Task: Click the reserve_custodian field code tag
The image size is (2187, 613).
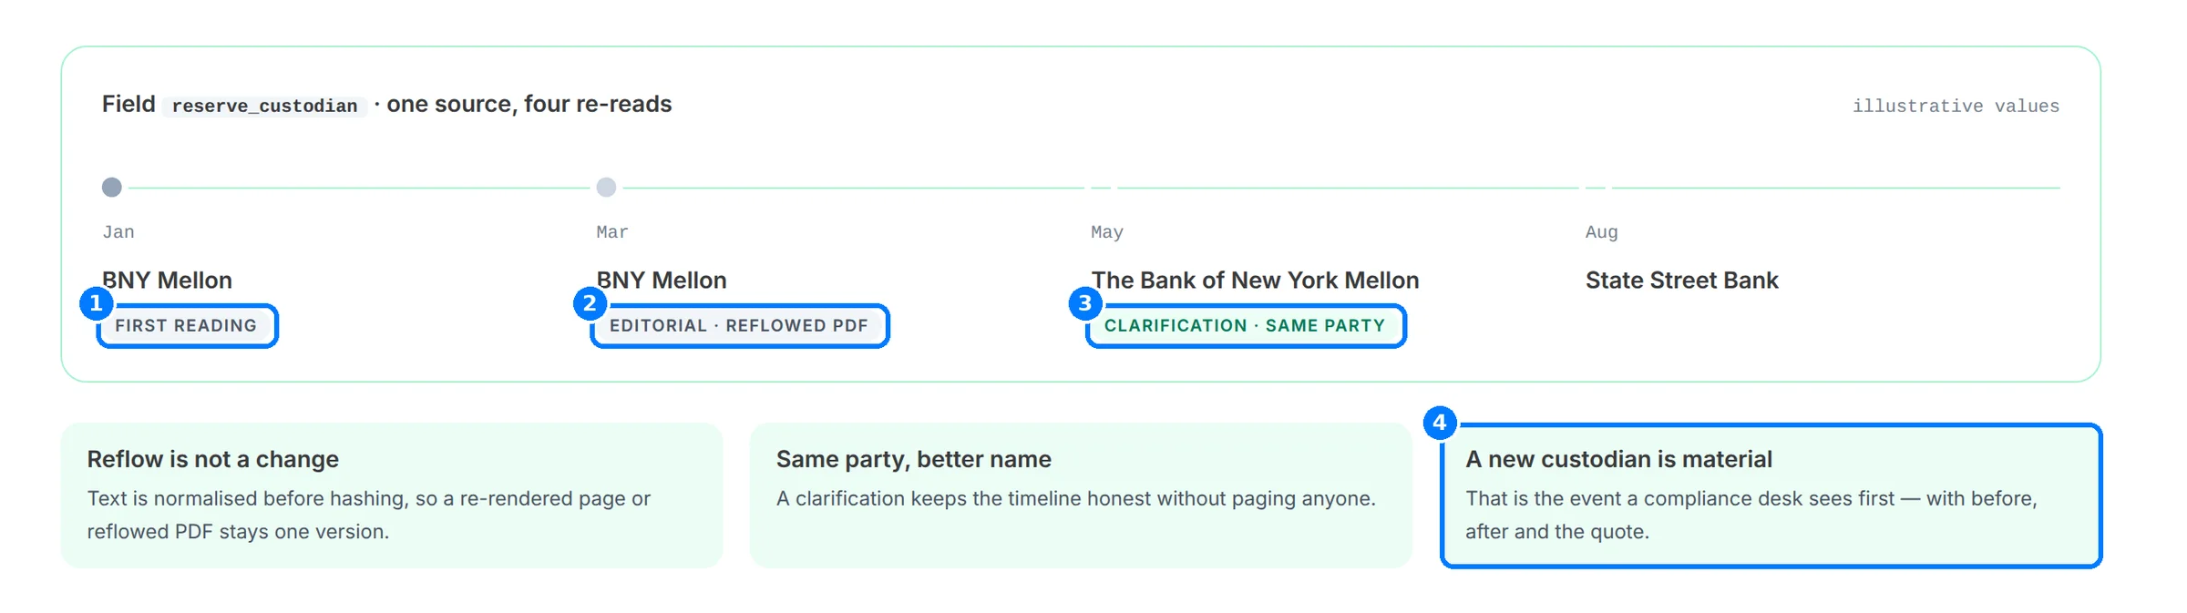Action: (x=265, y=107)
